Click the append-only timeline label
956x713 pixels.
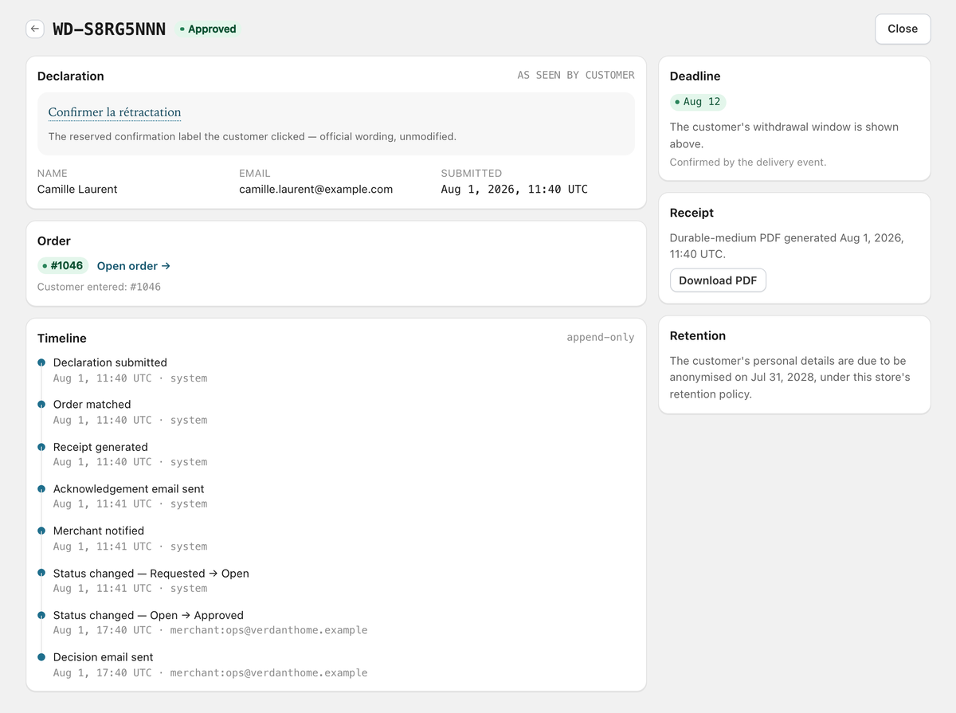tap(601, 338)
